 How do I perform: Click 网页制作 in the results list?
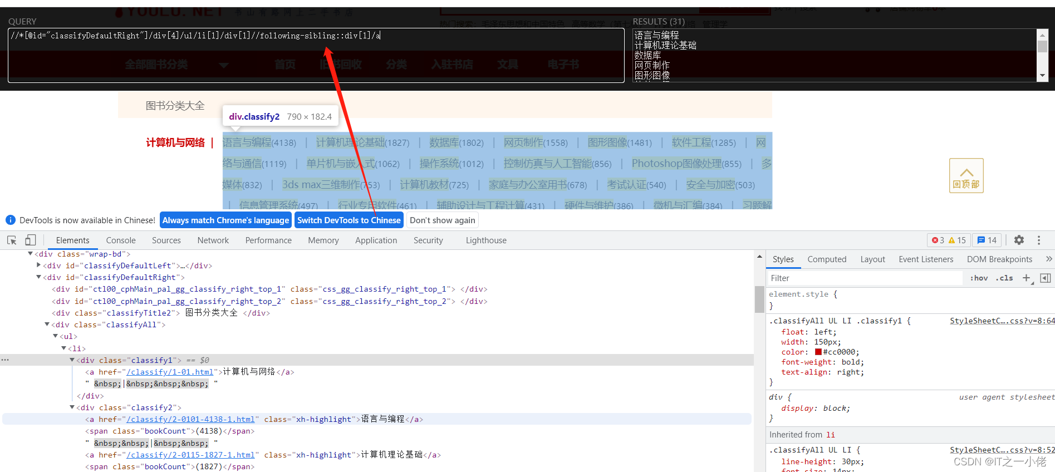pos(652,65)
